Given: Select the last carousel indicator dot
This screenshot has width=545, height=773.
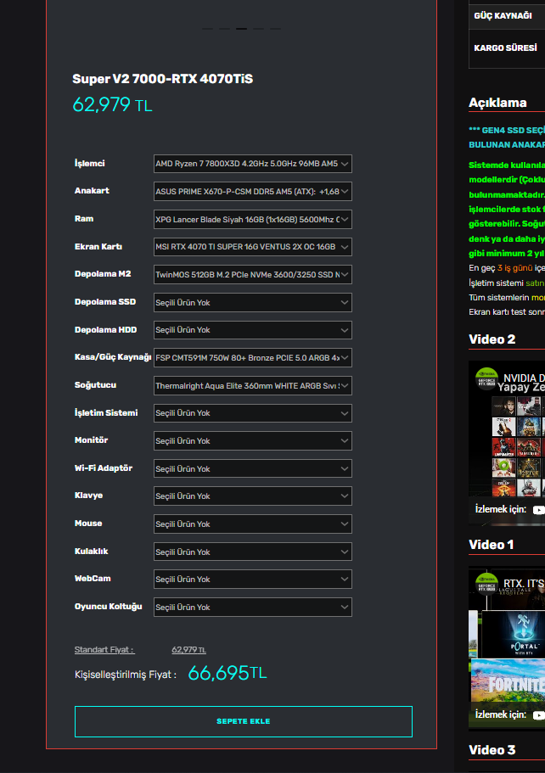Looking at the screenshot, I should 275,29.
